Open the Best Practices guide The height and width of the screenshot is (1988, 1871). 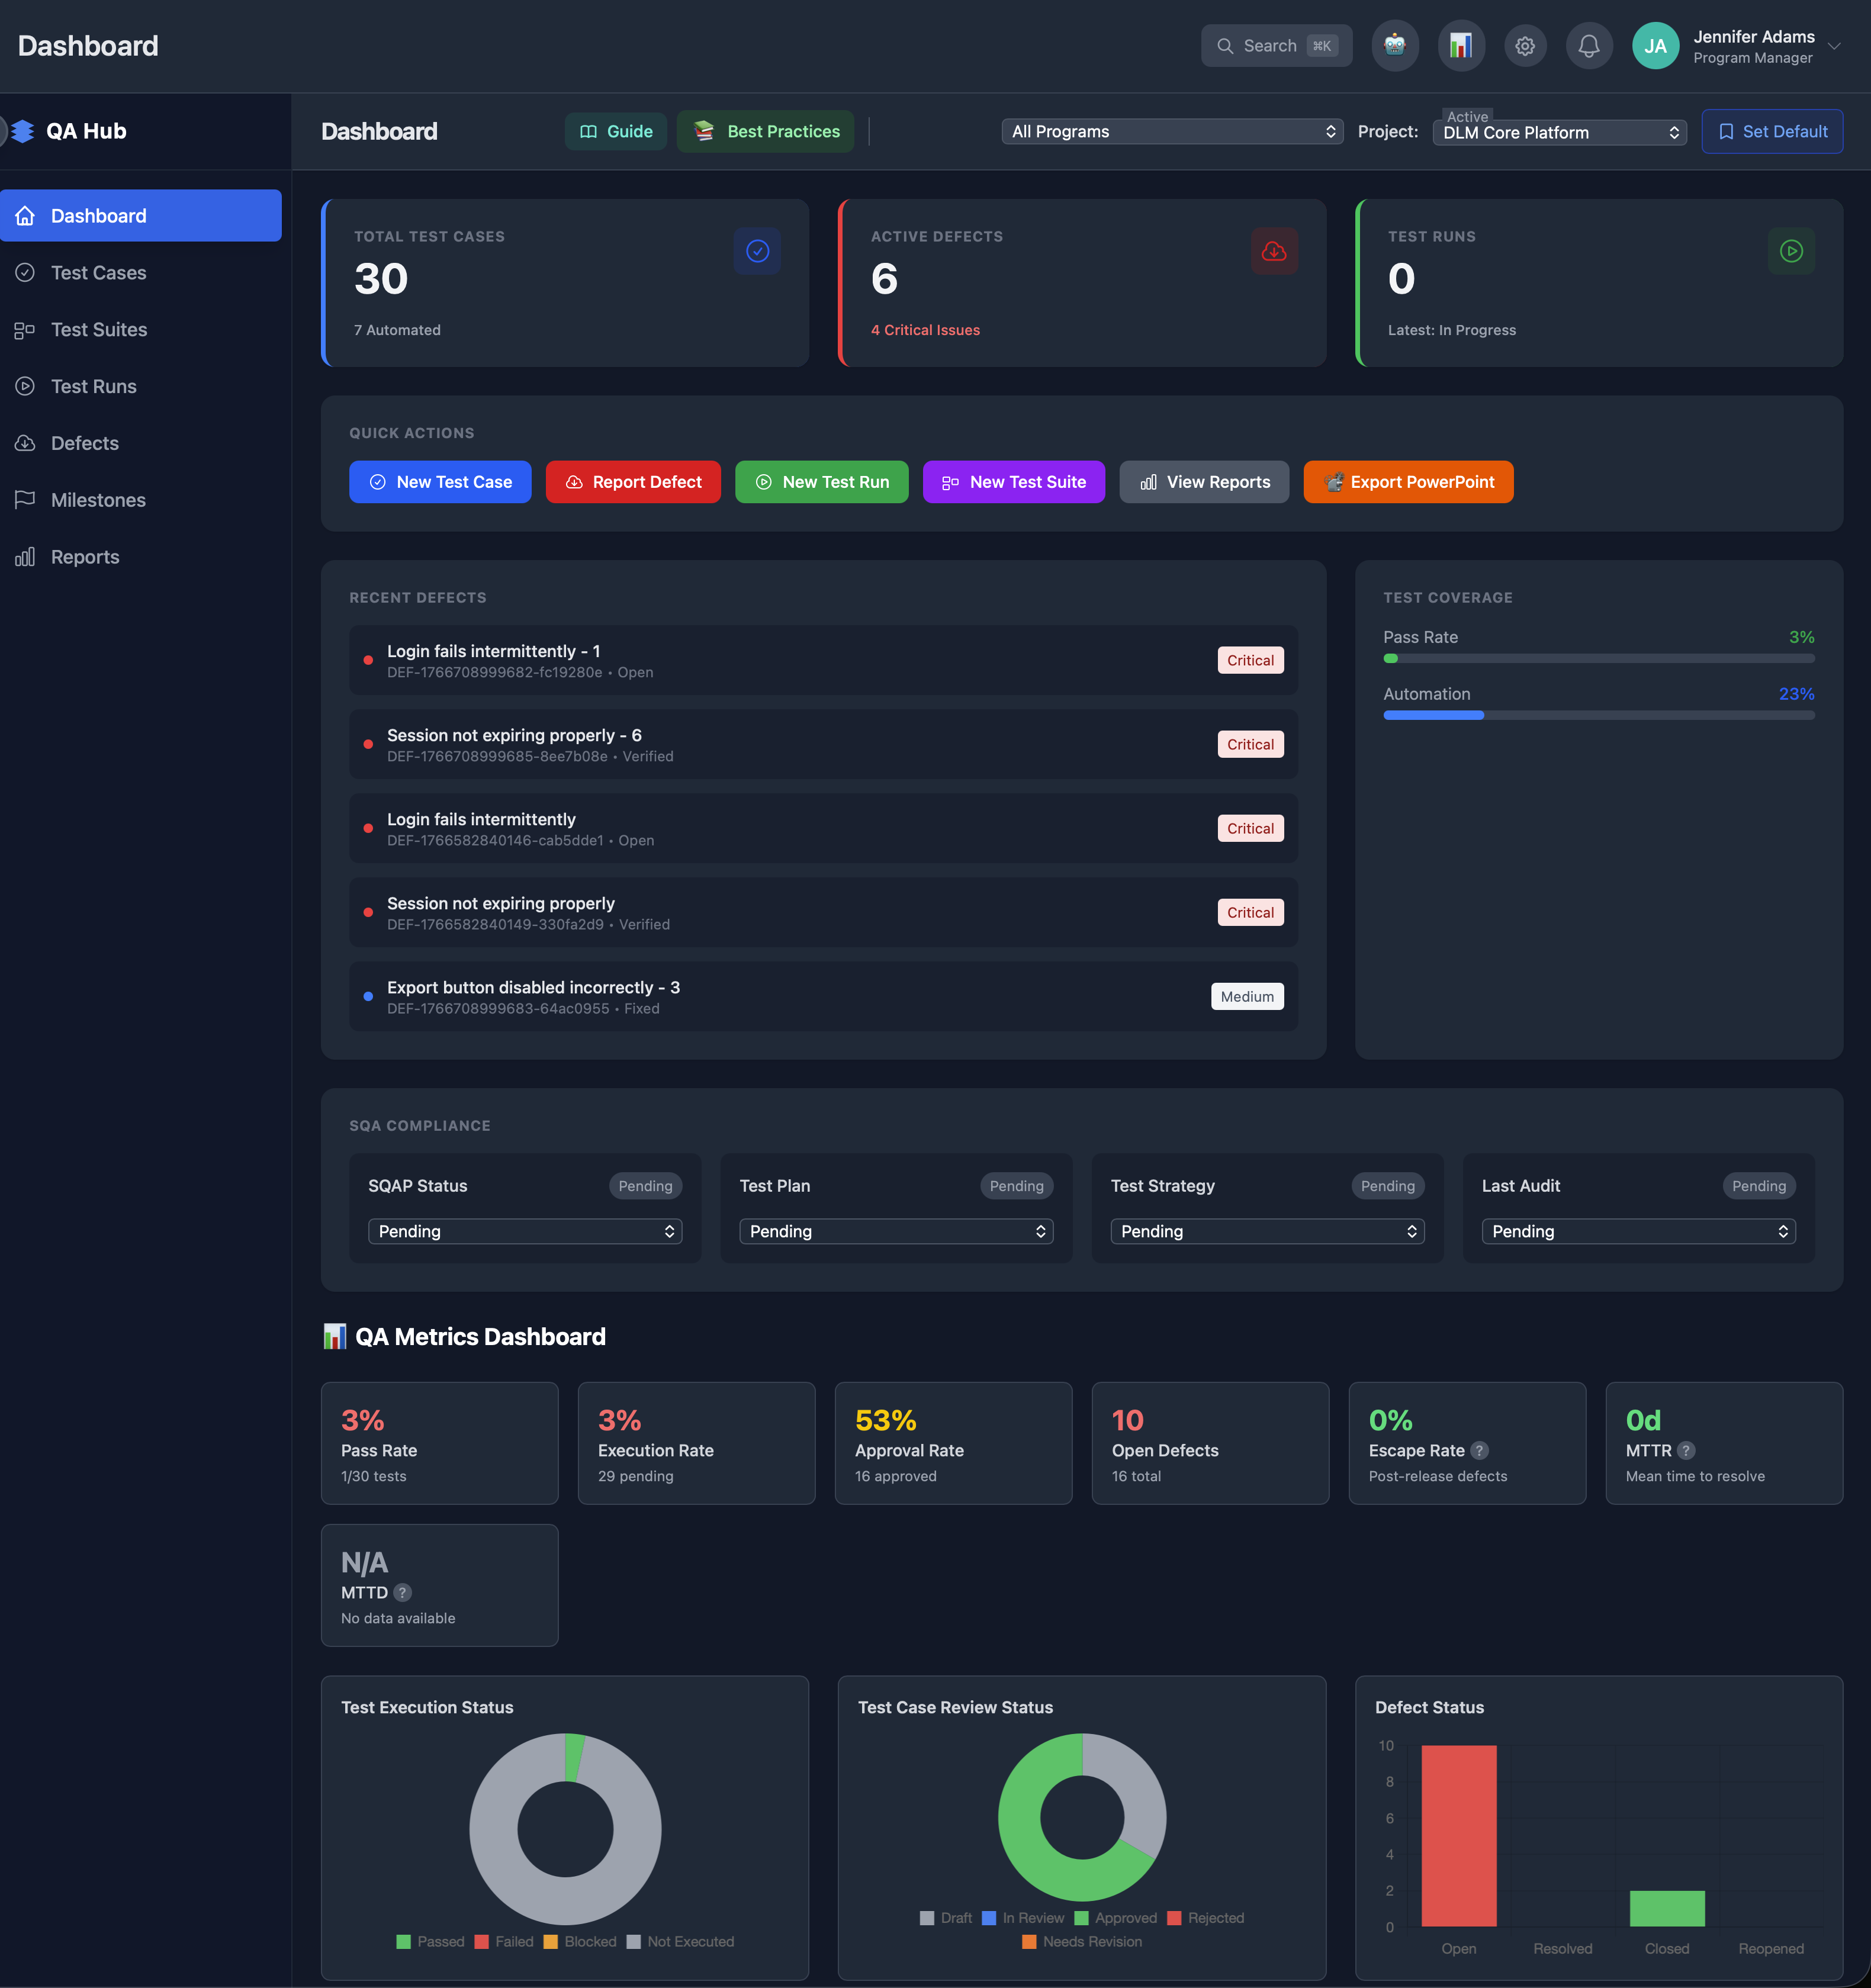tap(765, 131)
